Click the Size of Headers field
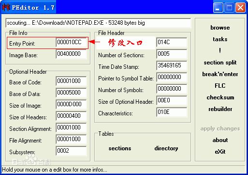This screenshot has height=175, width=248. click(x=71, y=116)
